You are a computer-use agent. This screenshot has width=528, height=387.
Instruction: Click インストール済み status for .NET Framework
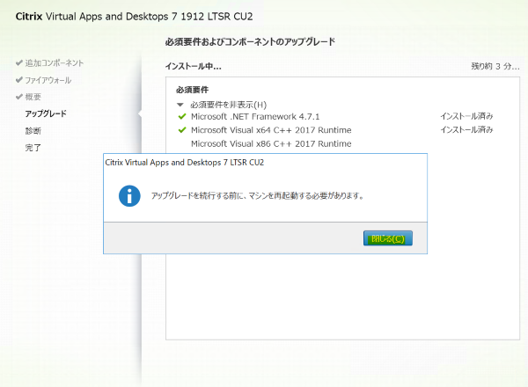tap(466, 116)
